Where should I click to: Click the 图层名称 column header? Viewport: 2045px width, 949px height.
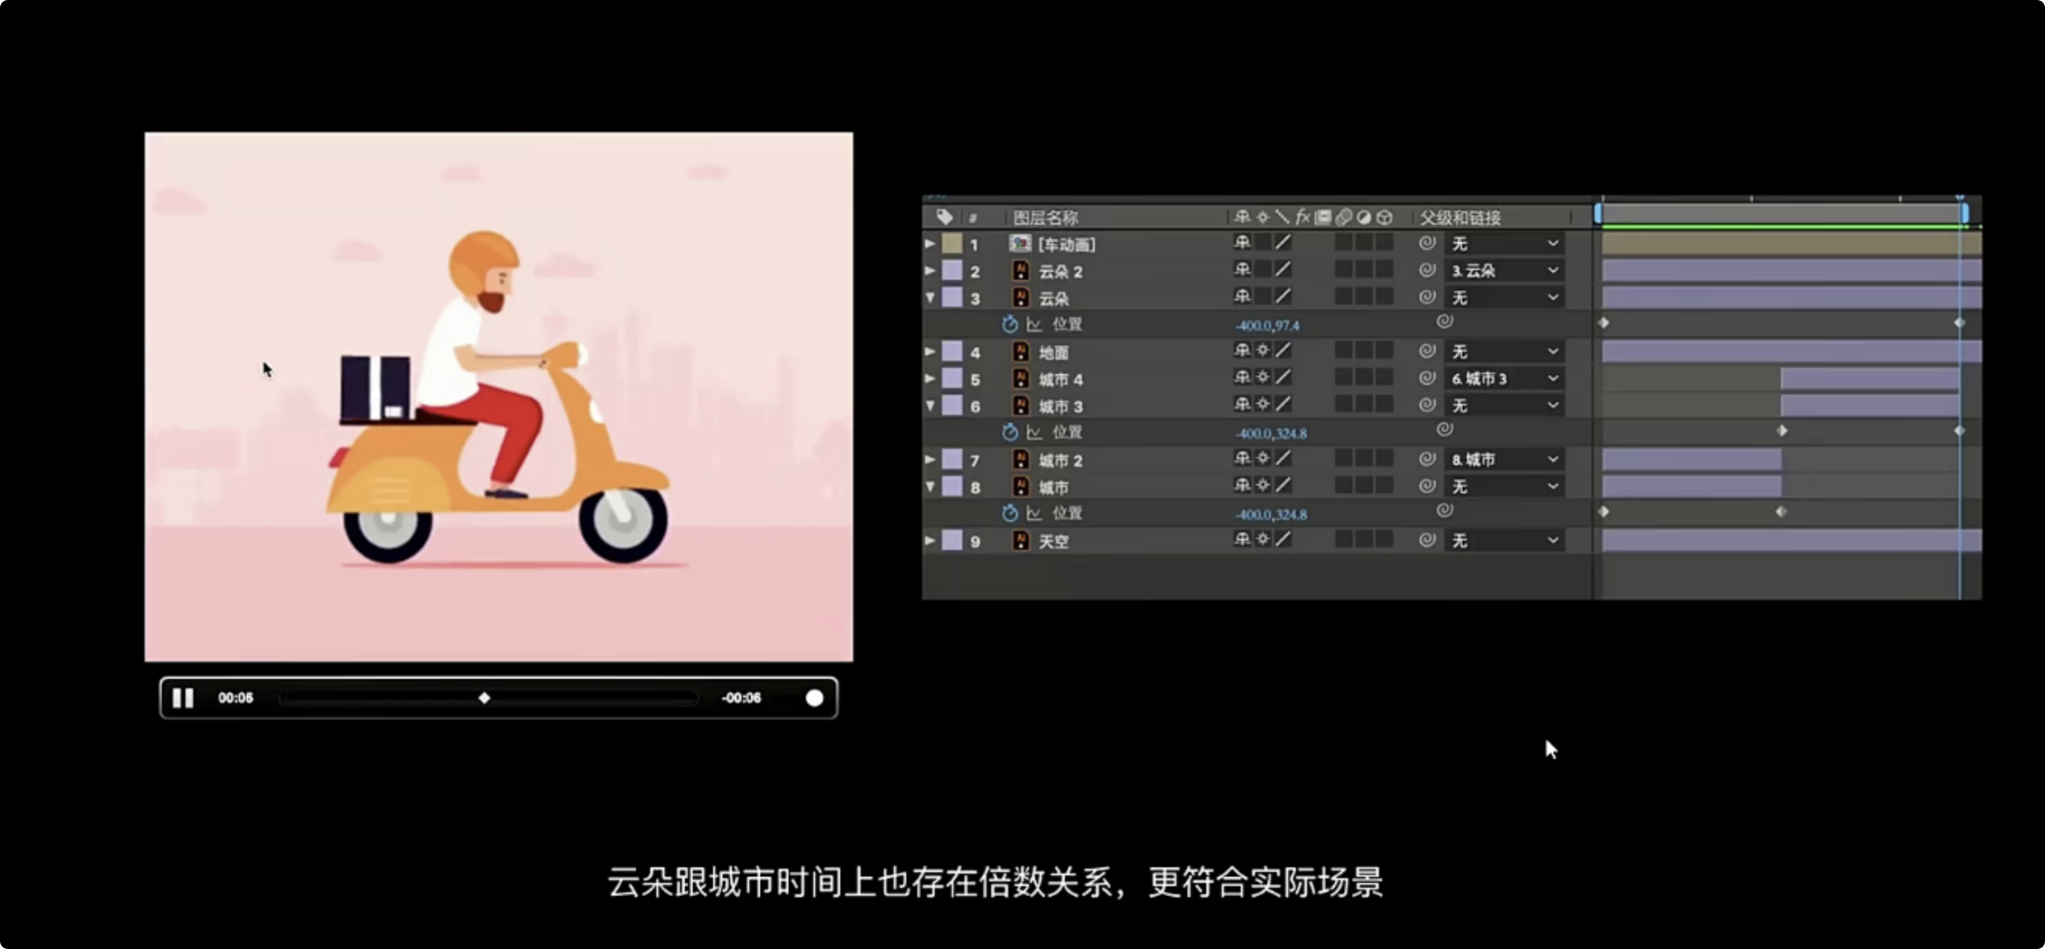(1045, 217)
